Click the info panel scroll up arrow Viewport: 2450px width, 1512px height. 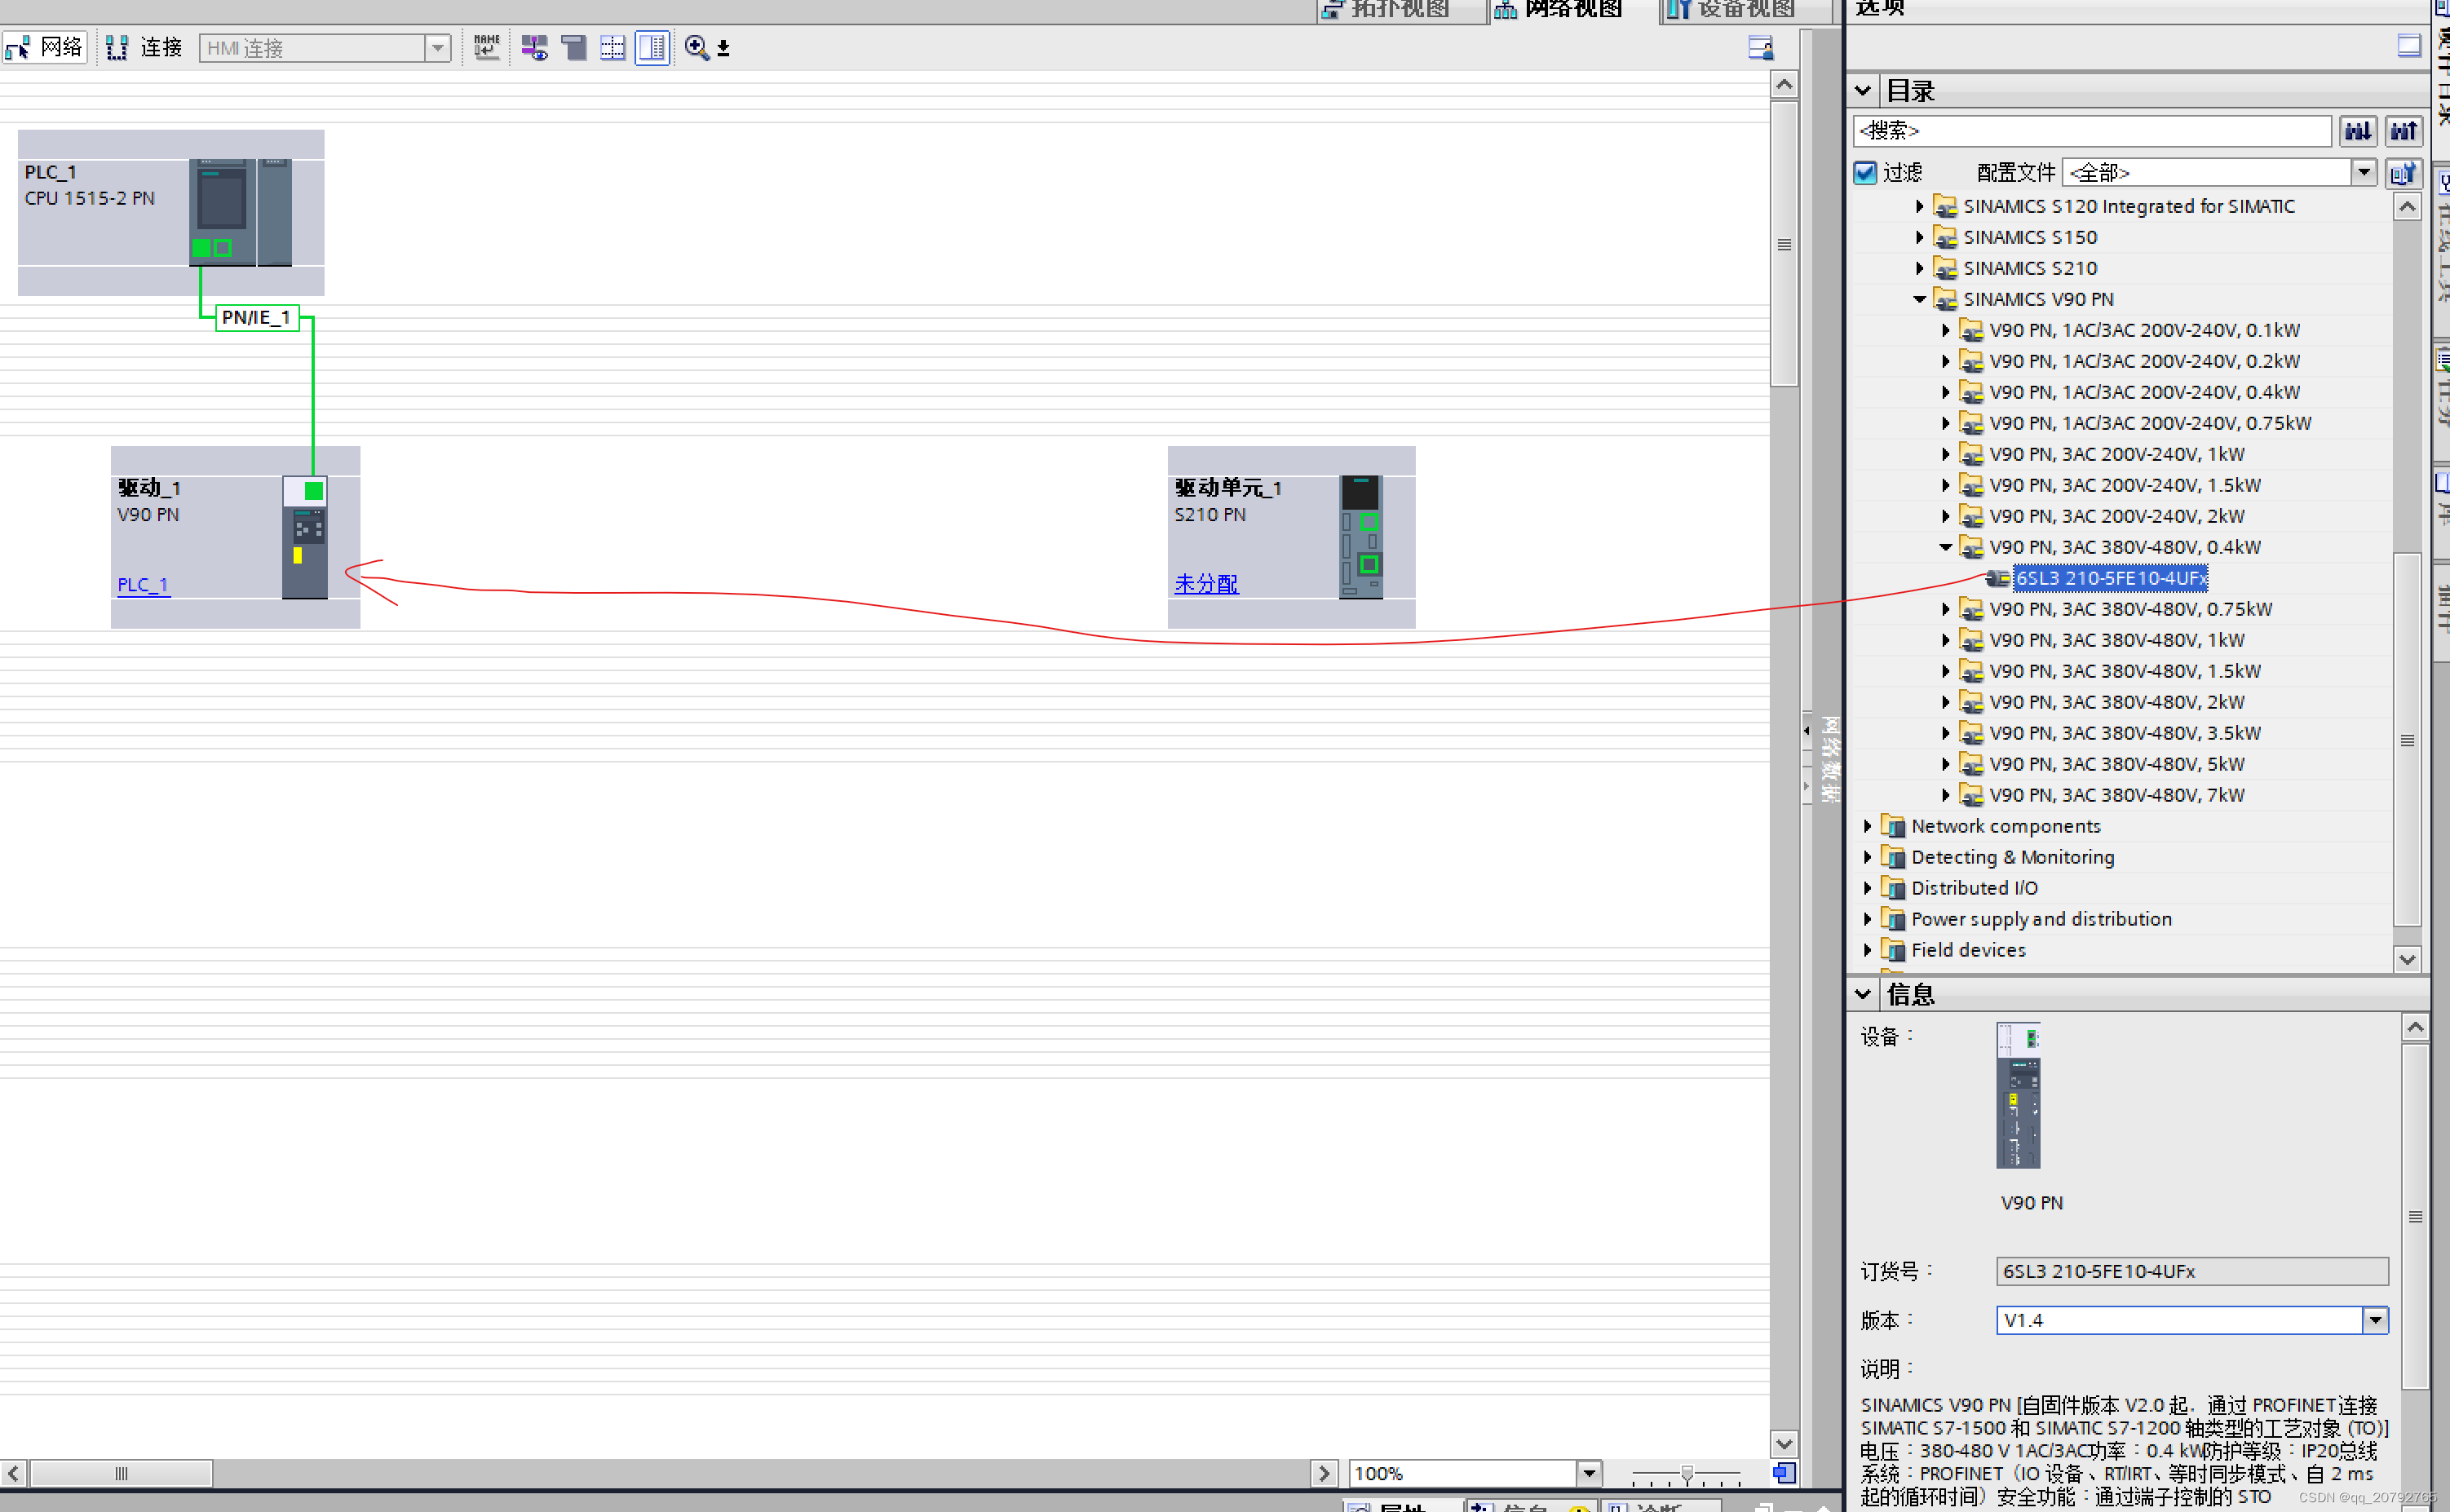click(x=2415, y=1027)
